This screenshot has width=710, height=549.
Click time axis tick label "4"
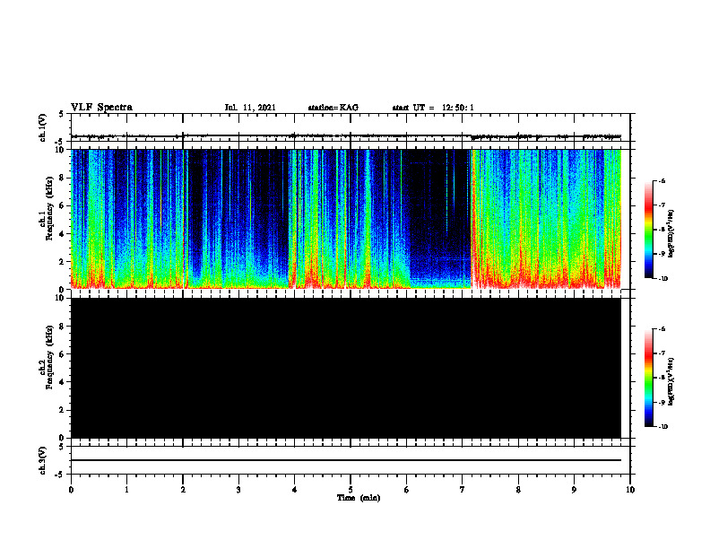click(x=295, y=490)
